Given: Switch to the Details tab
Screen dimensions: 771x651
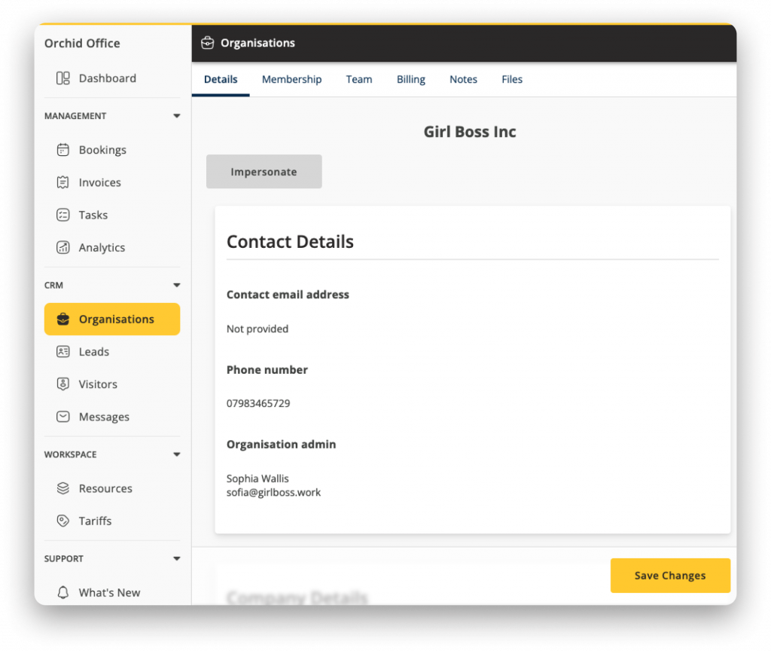Looking at the screenshot, I should tap(221, 79).
